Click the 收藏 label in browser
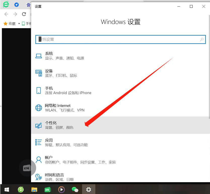Image resolution: width=210 pixels, height=194 pixels. point(12,24)
